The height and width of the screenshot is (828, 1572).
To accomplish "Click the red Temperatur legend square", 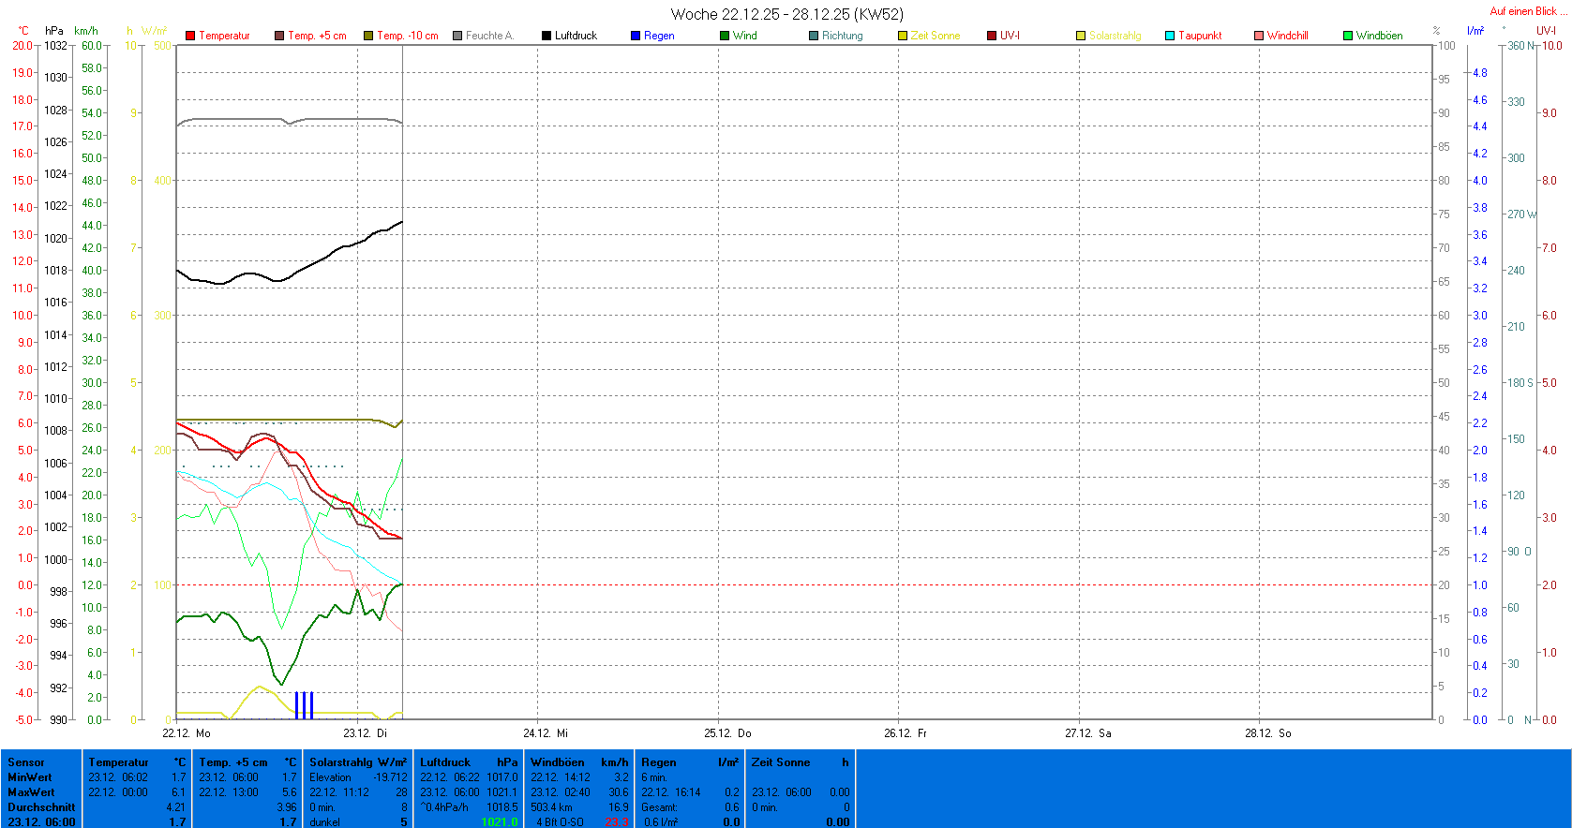I will 190,36.
